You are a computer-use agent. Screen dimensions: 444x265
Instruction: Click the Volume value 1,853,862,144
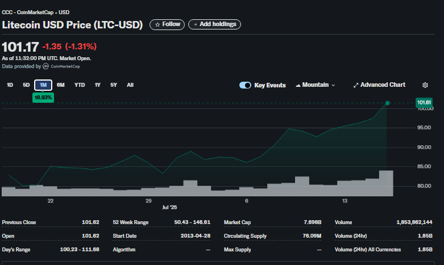[414, 222]
